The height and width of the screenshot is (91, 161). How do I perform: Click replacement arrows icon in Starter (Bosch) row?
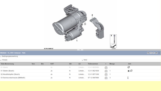(x=131, y=71)
